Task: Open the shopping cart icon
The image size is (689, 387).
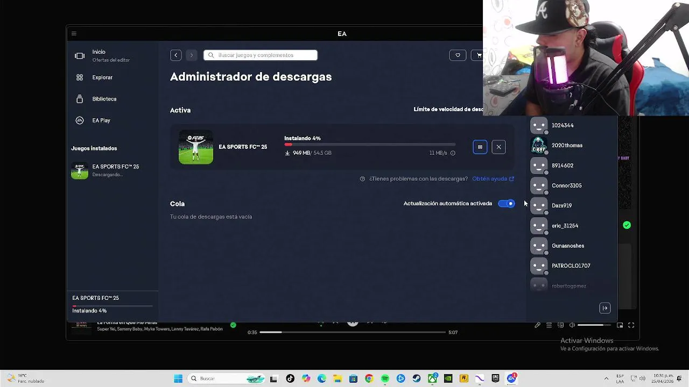Action: pyautogui.click(x=479, y=55)
